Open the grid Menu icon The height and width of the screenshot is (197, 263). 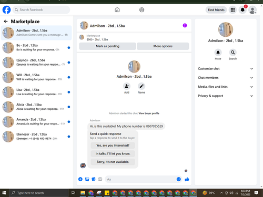[232, 10]
